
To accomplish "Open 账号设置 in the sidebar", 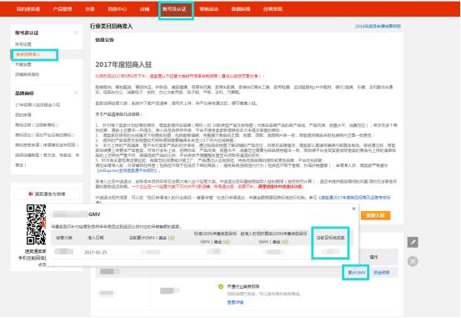I will (23, 44).
